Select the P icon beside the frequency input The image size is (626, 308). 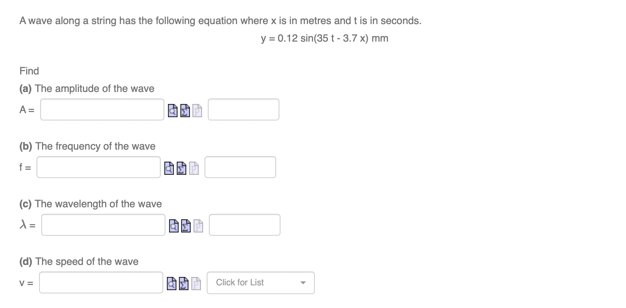pyautogui.click(x=193, y=168)
